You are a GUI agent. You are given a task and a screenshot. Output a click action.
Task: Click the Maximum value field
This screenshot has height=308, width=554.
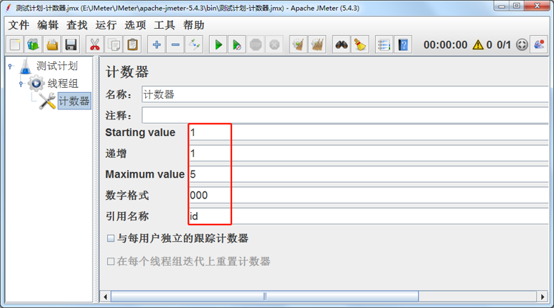coord(369,174)
